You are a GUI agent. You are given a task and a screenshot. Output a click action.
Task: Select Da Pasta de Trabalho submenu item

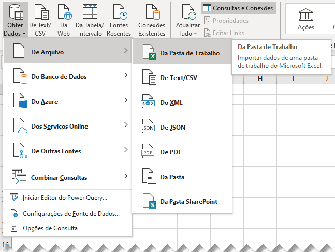[x=182, y=52]
